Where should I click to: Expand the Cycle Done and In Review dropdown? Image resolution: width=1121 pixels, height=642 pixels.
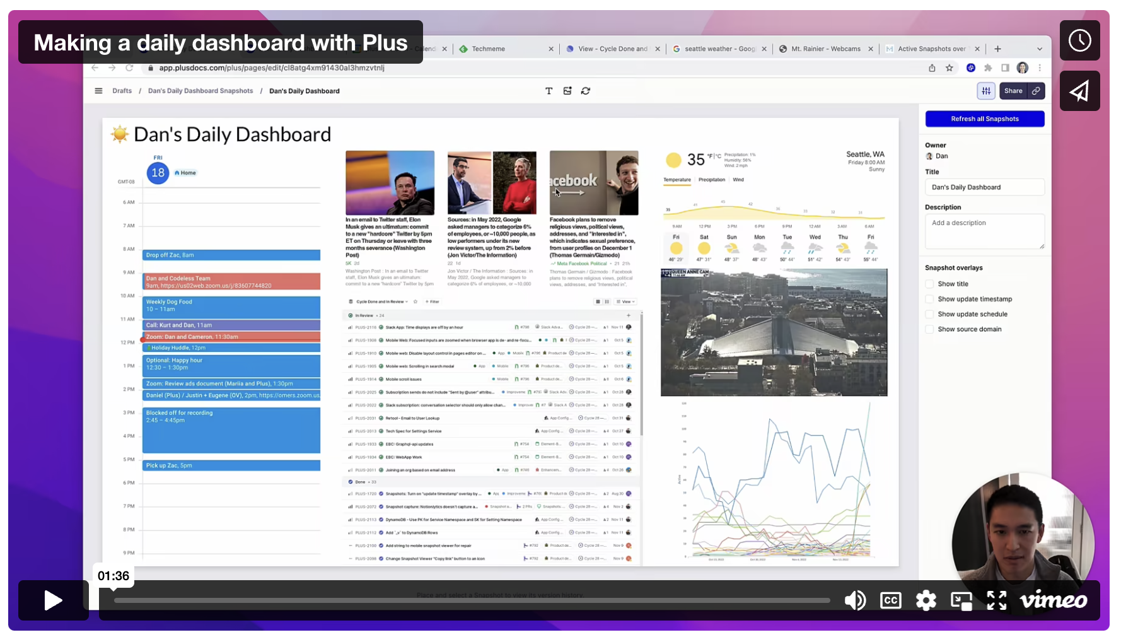click(x=380, y=301)
